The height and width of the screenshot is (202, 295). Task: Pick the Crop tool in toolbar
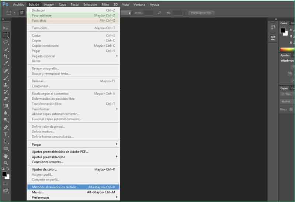point(6,56)
